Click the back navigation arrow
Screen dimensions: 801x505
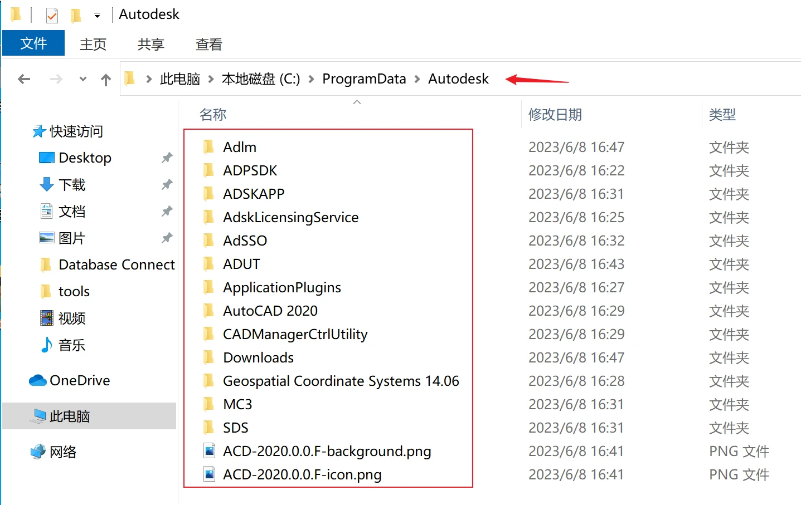[24, 79]
